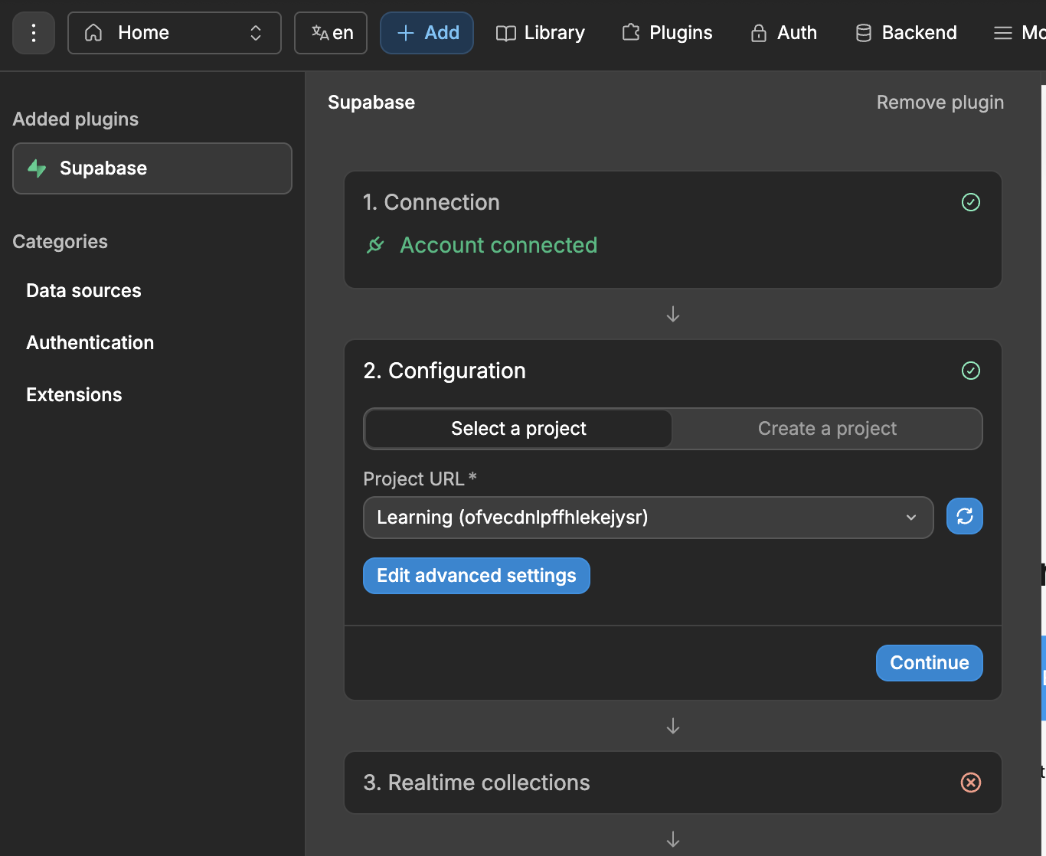This screenshot has height=856, width=1046.
Task: Open the Extensions category
Action: [74, 395]
